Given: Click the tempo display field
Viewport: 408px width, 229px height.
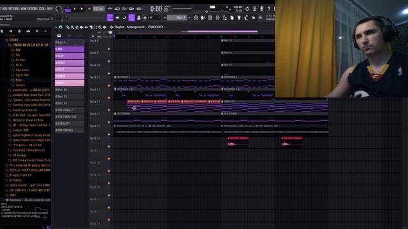Looking at the screenshot, I should tap(99, 9).
